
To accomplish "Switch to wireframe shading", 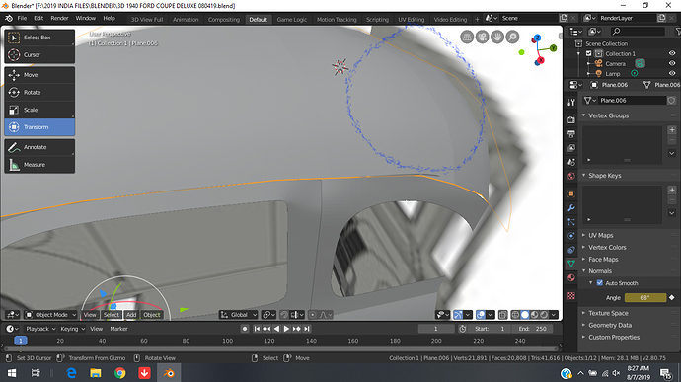I will (x=515, y=315).
